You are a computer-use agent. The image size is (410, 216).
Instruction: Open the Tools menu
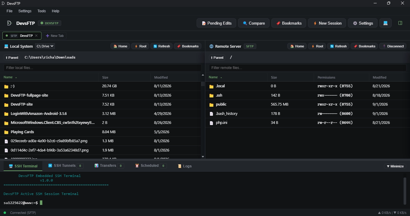[42, 11]
